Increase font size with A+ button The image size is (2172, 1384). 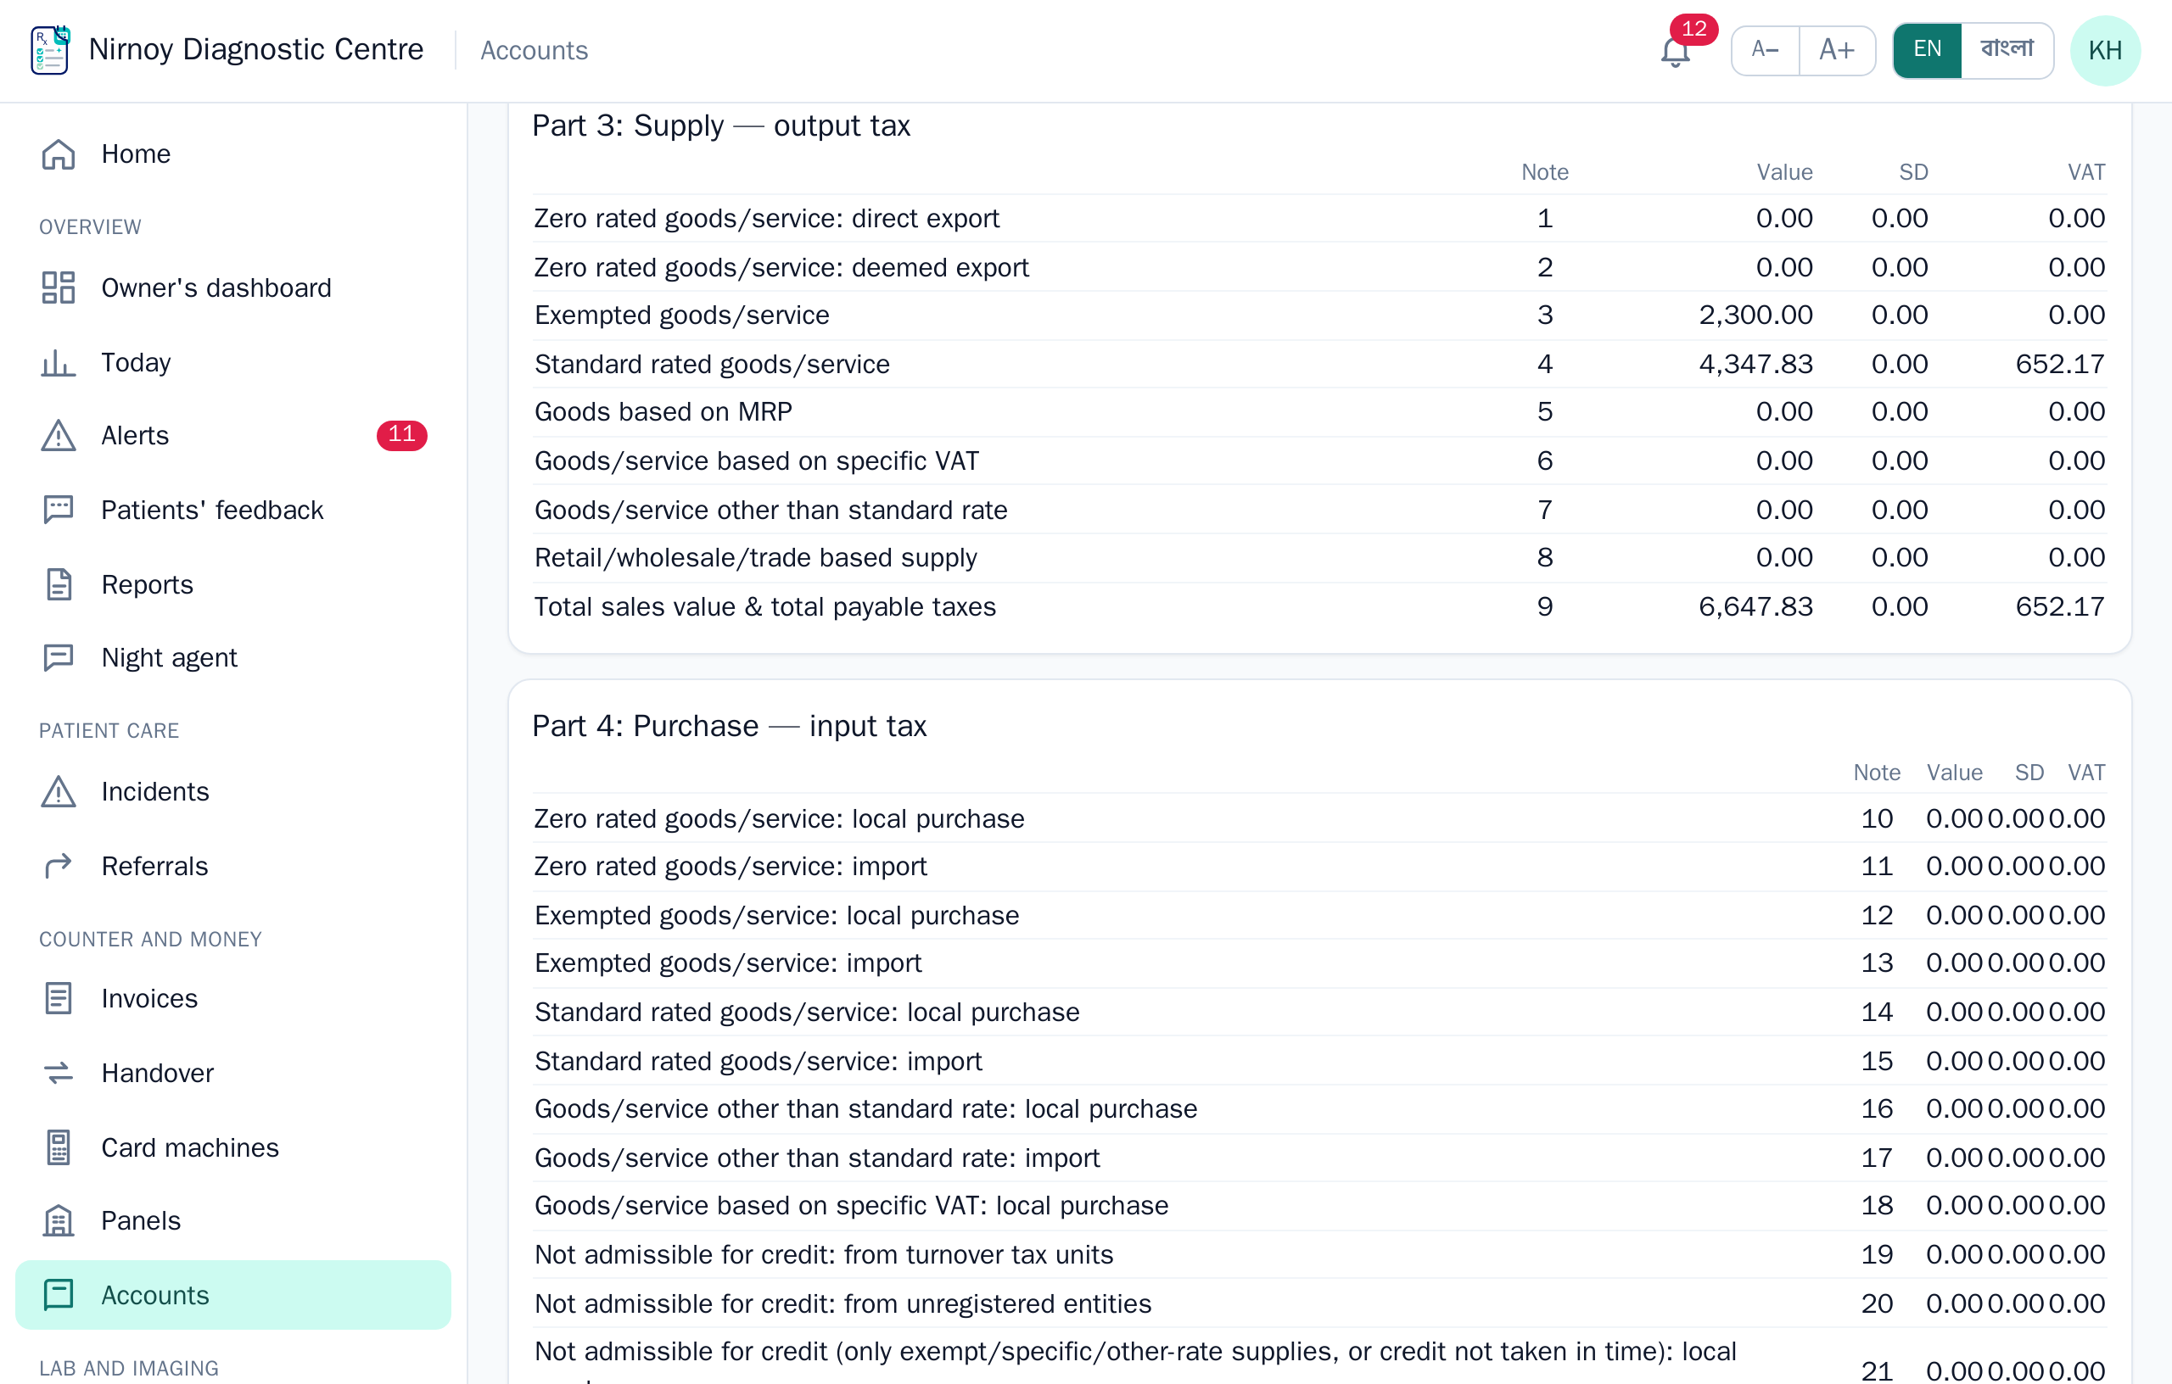(x=1838, y=49)
